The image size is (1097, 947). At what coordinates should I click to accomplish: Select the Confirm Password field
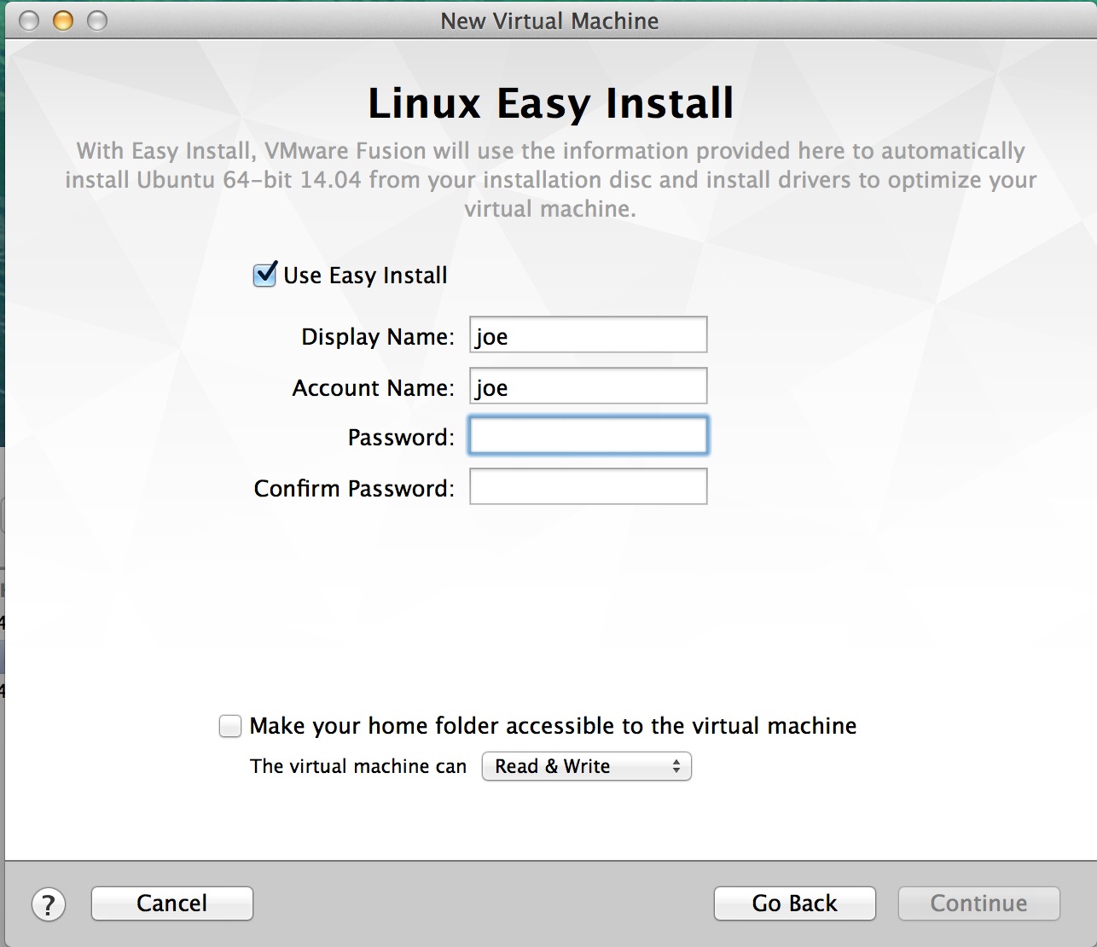[x=588, y=487]
